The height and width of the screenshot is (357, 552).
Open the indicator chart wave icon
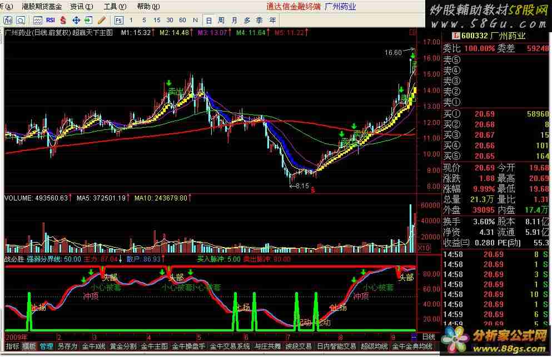[37, 21]
